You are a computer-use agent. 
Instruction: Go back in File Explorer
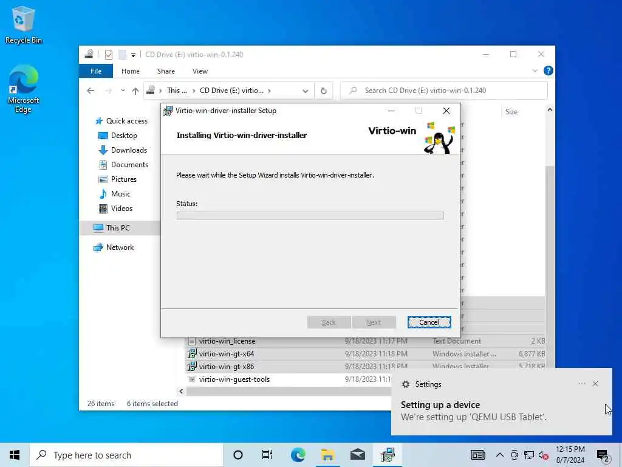point(91,91)
